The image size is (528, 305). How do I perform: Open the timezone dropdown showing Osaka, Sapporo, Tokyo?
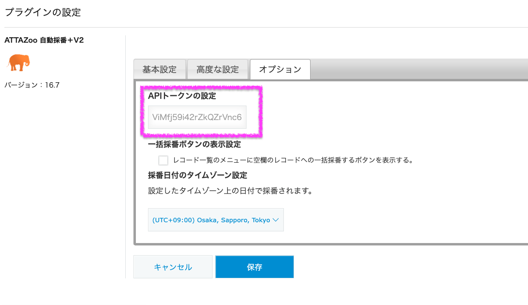coord(215,219)
